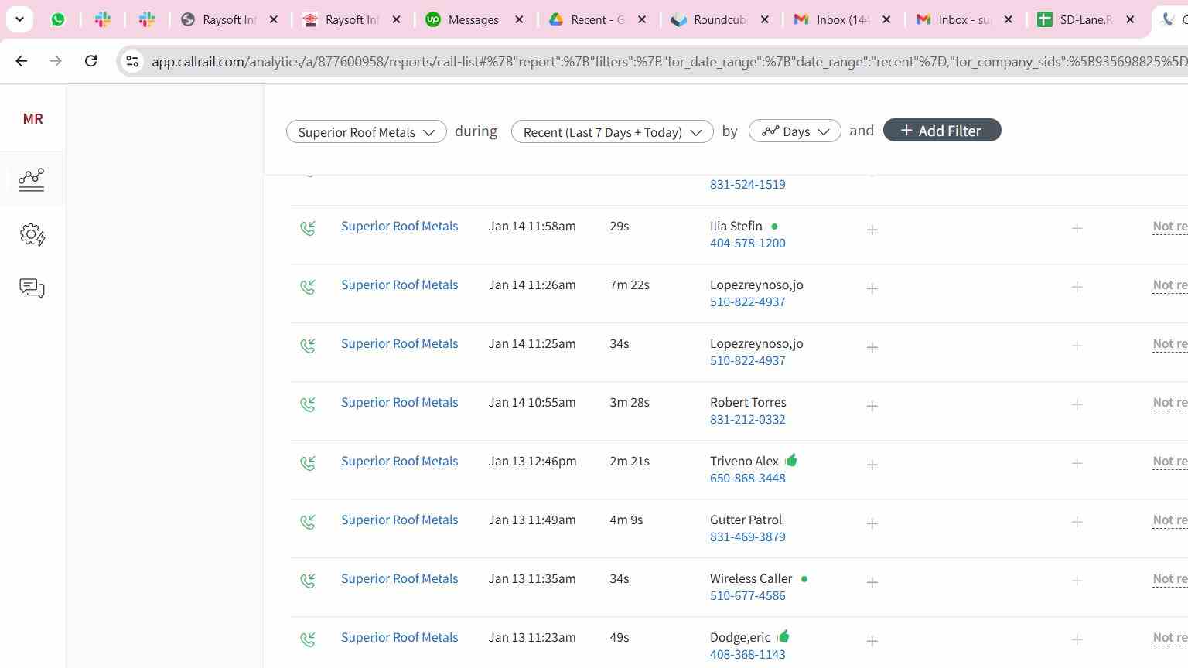Click first plus icon in Ilia Stefin row
The image size is (1188, 668).
pos(872,230)
